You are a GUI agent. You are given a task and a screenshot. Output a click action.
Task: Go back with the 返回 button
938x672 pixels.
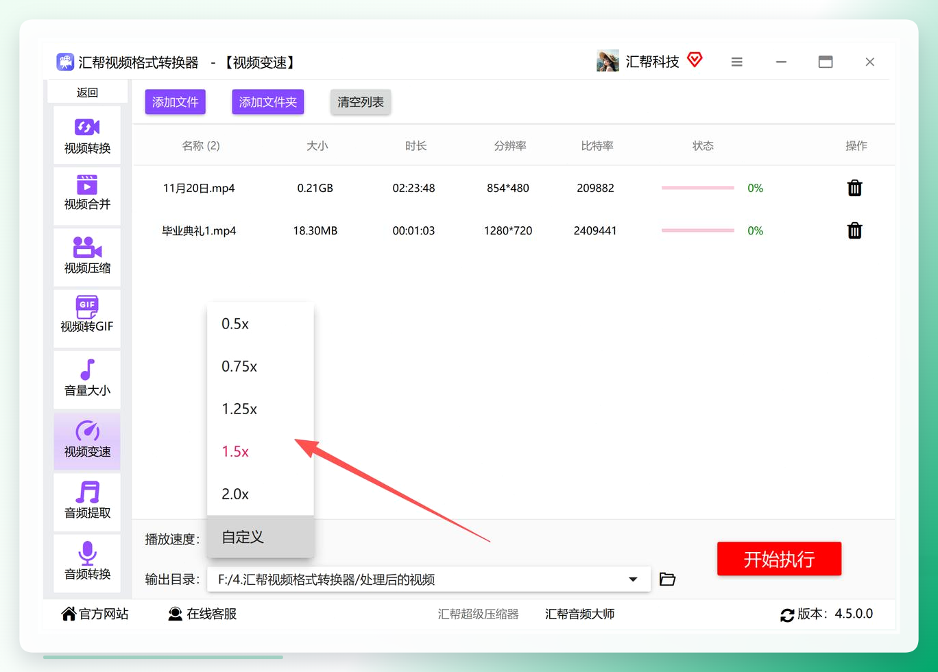pyautogui.click(x=87, y=93)
